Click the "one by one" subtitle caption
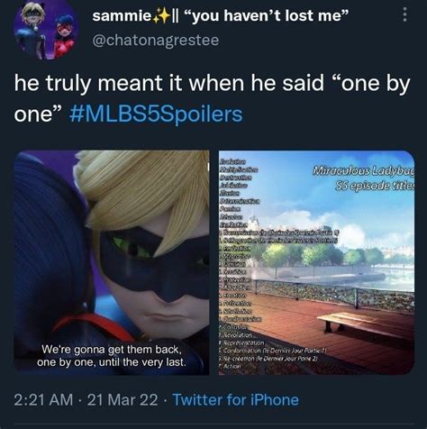This screenshot has height=429, width=427. [112, 356]
